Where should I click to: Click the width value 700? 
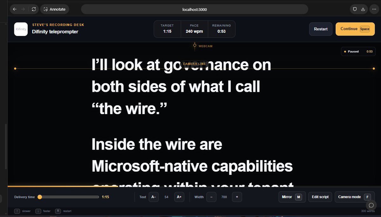(224, 197)
